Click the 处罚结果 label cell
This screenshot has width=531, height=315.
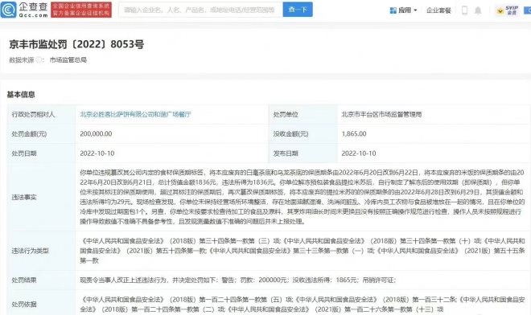(x=41, y=280)
